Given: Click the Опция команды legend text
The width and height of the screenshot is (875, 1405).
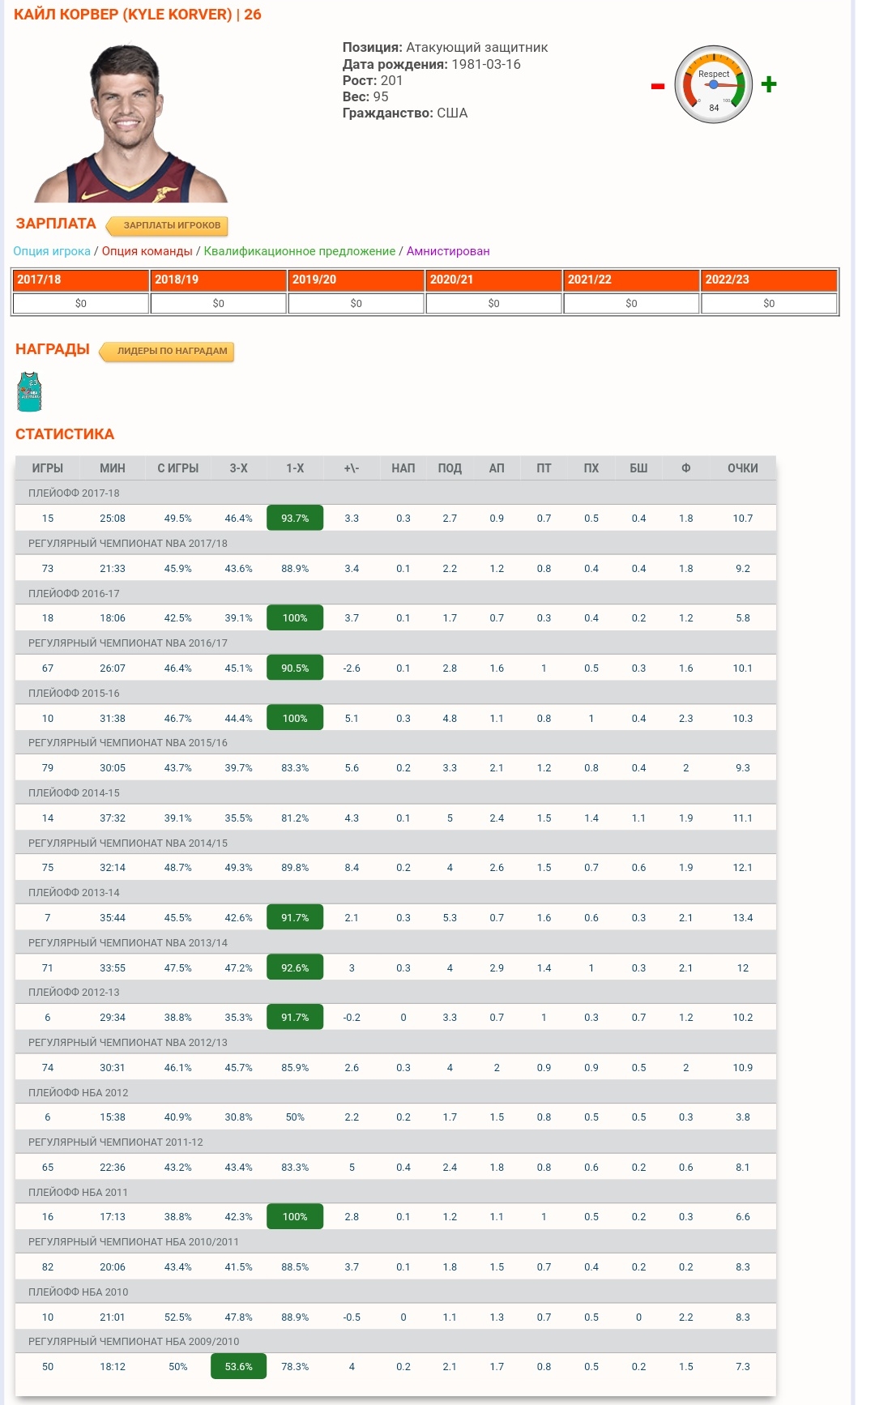Looking at the screenshot, I should (x=147, y=251).
